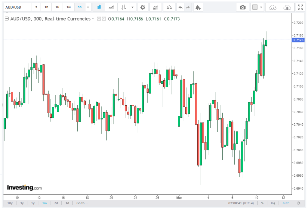Image resolution: width=308 pixels, height=210 pixels.
Task: Enter fullscreen chart mode
Action: pos(300,7)
